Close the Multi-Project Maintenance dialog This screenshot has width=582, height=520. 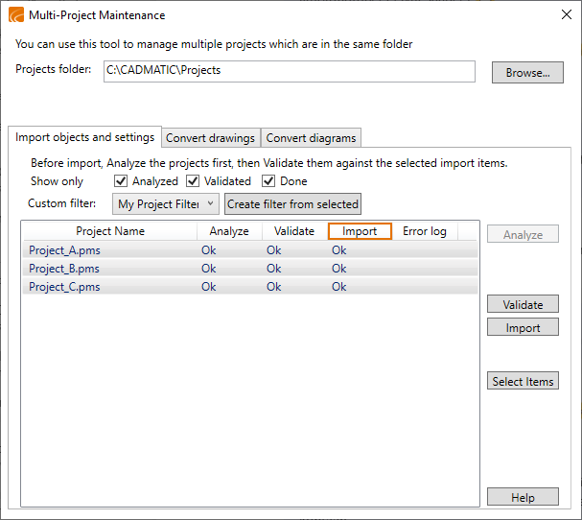click(x=564, y=15)
